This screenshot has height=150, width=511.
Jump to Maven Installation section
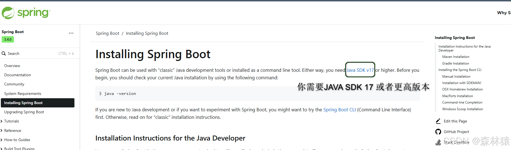456,57
